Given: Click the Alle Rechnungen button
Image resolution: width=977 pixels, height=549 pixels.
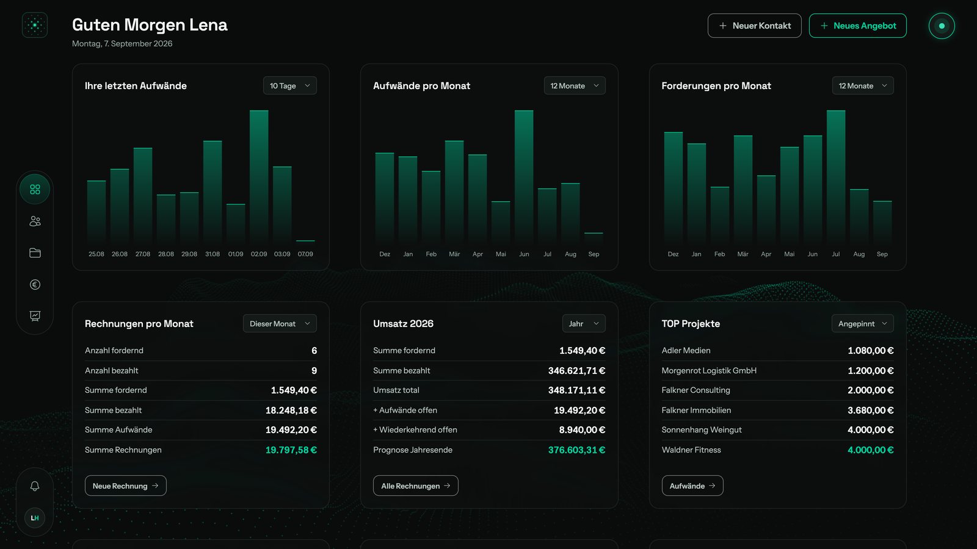Looking at the screenshot, I should pos(416,486).
